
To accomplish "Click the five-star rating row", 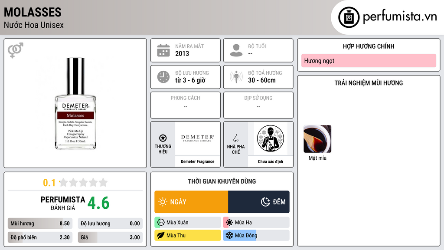I will (x=84, y=182).
